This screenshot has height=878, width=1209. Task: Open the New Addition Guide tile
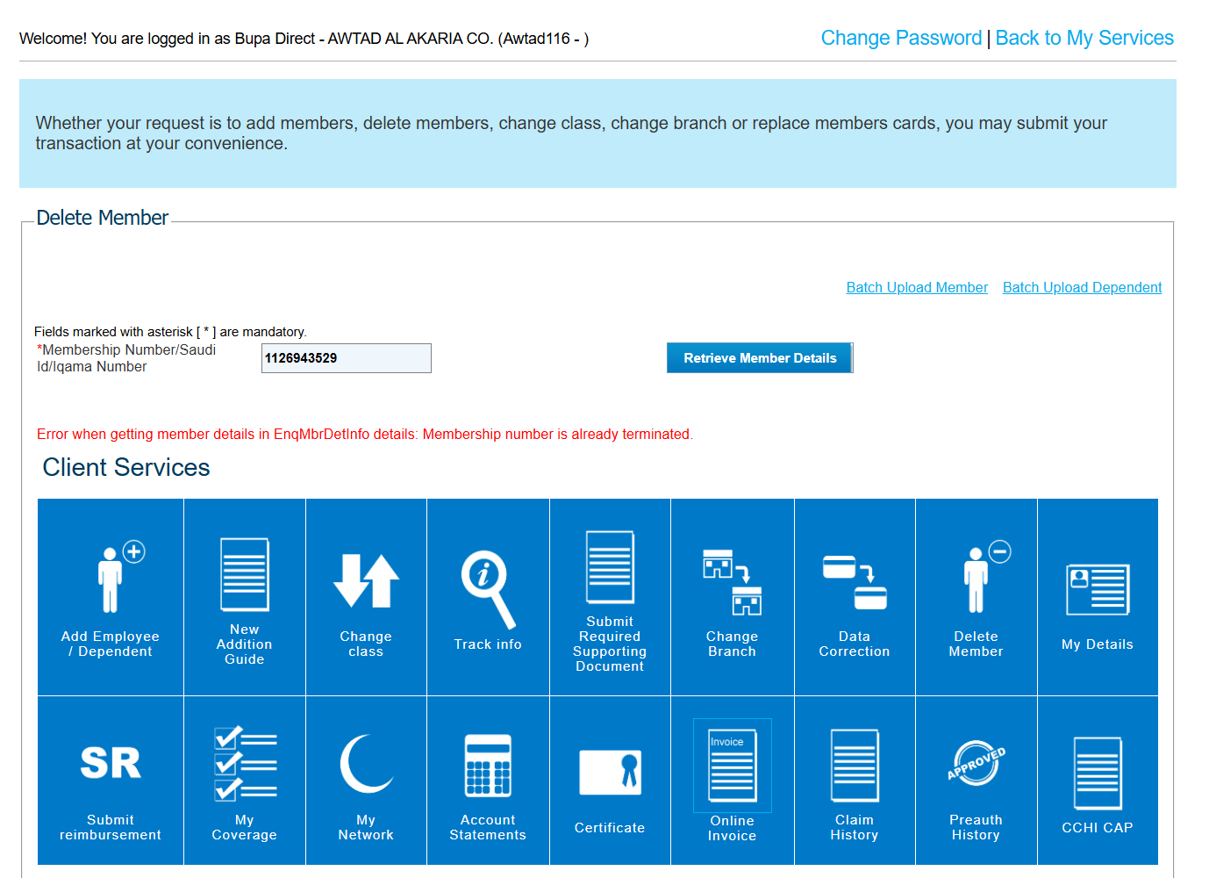pyautogui.click(x=245, y=597)
